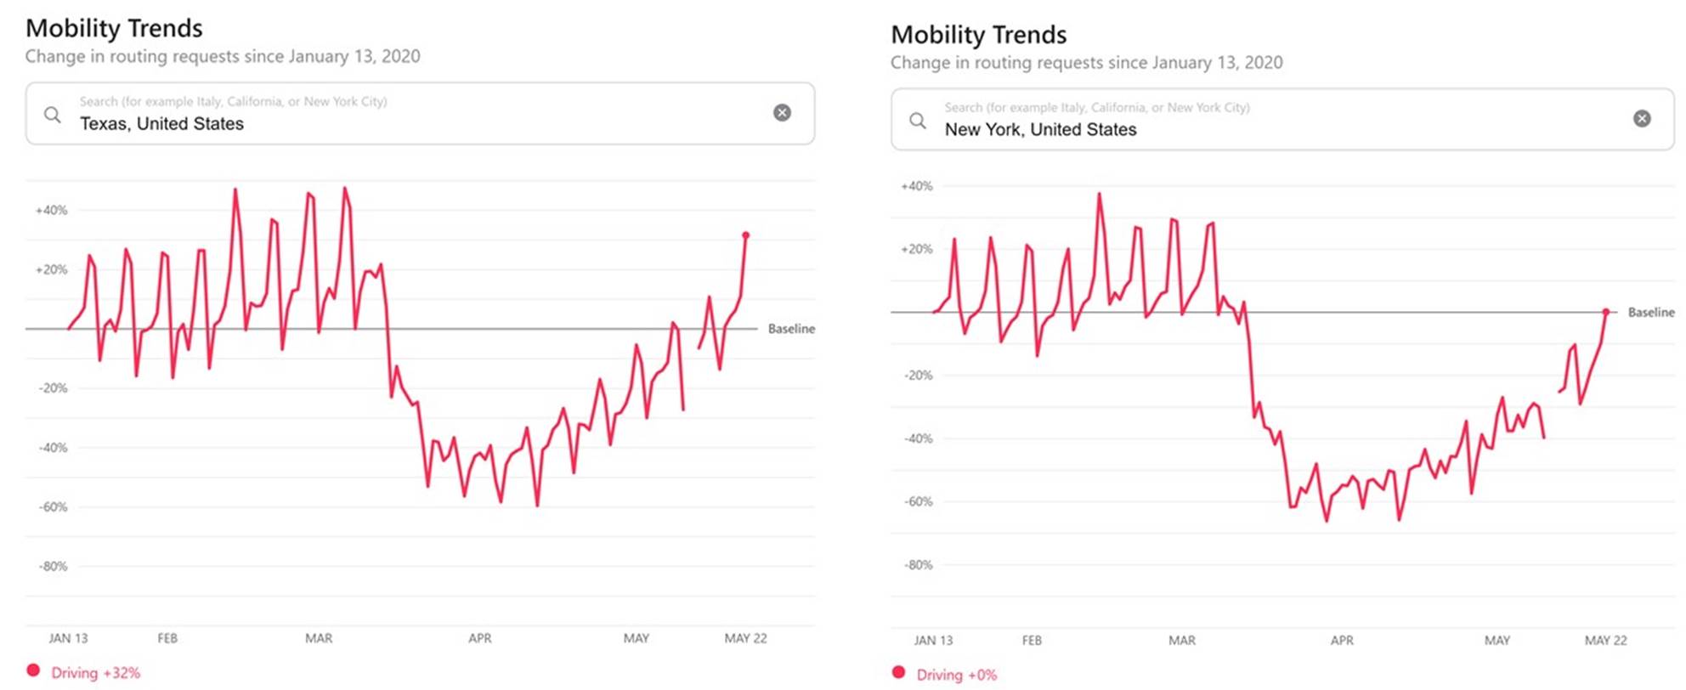
Task: Click the left Mobility Trends heading
Action: [114, 28]
